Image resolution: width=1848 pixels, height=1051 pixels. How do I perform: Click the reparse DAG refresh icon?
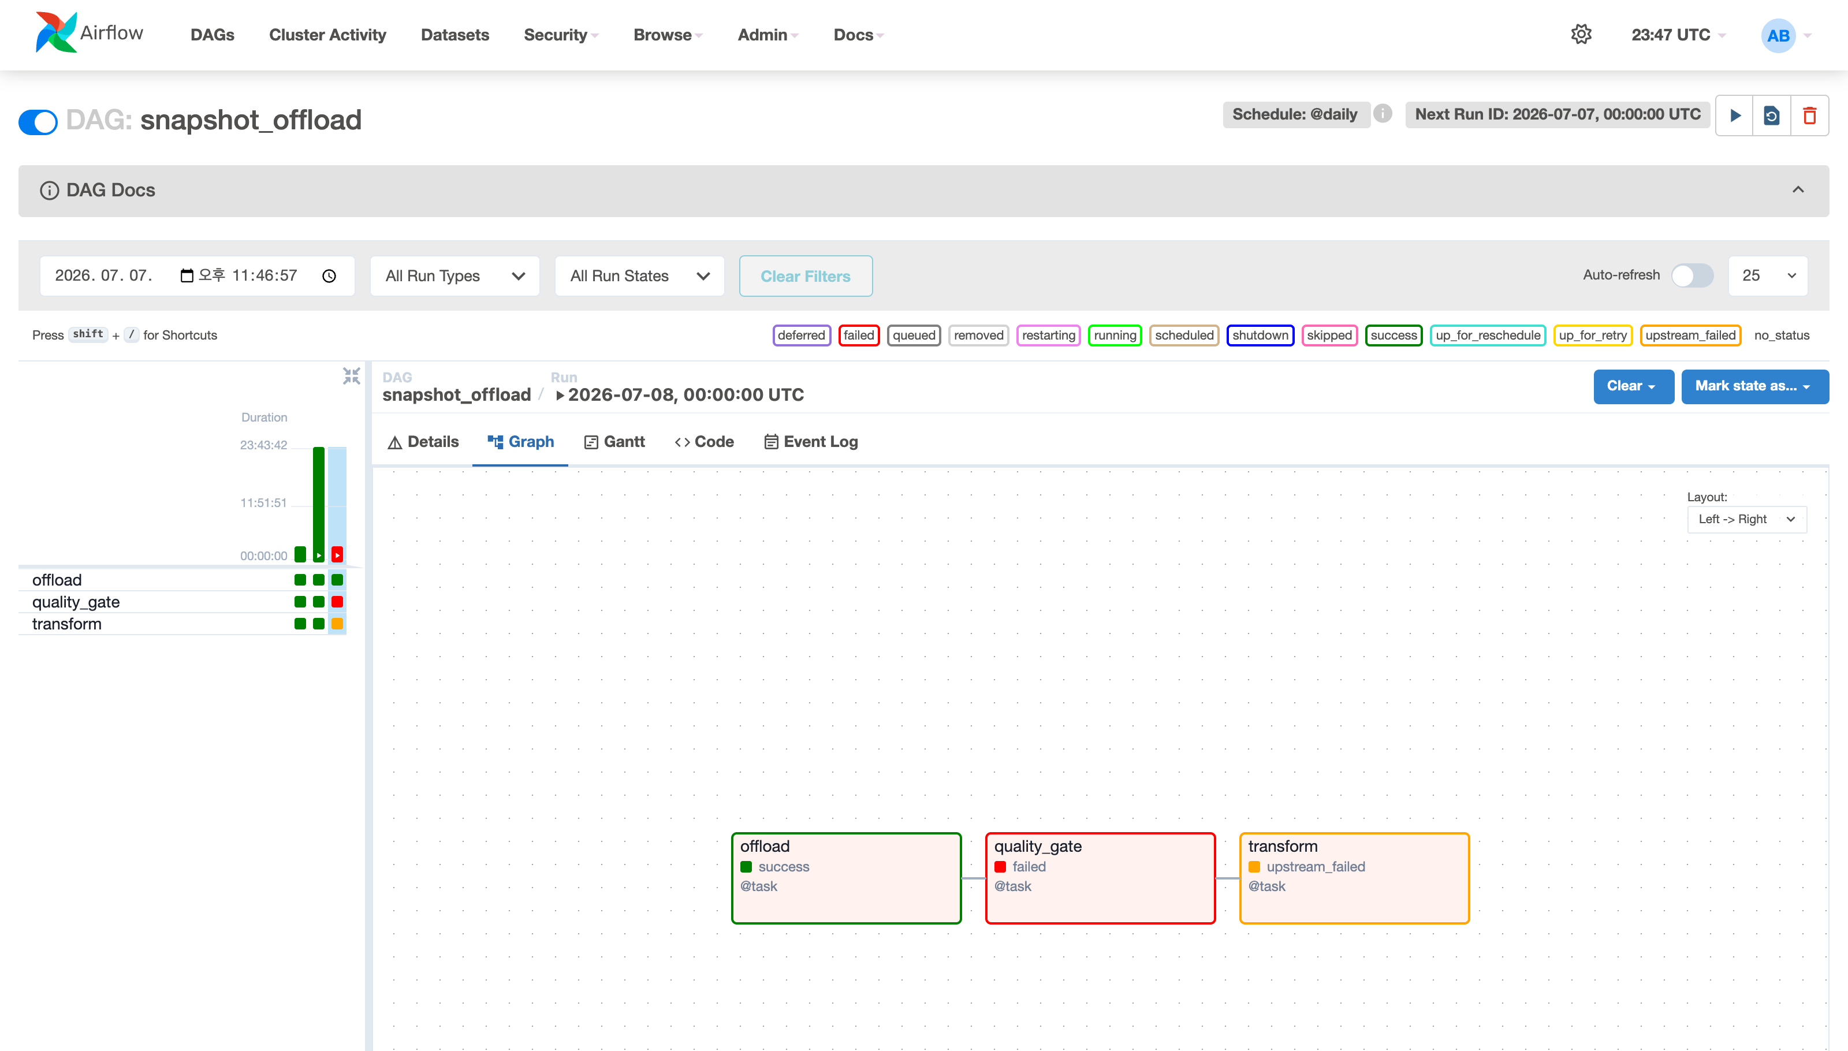(1772, 115)
